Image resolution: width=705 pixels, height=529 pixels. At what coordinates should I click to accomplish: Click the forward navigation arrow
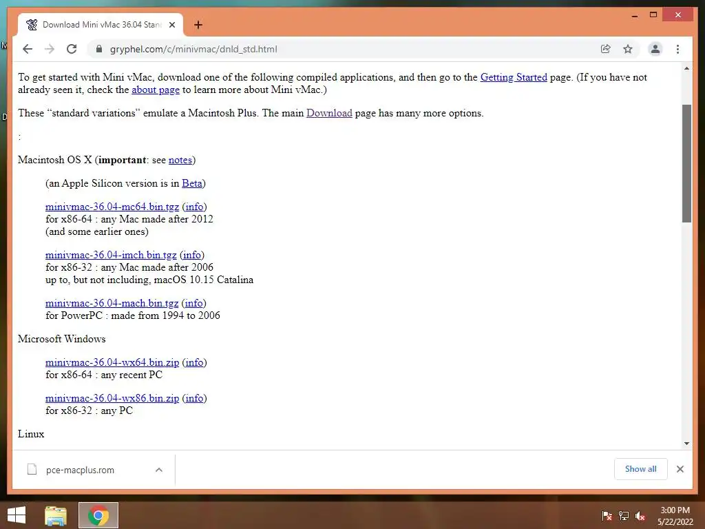click(50, 49)
